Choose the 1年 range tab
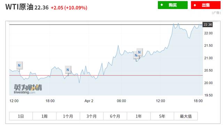223x125 pixels. coord(139,116)
